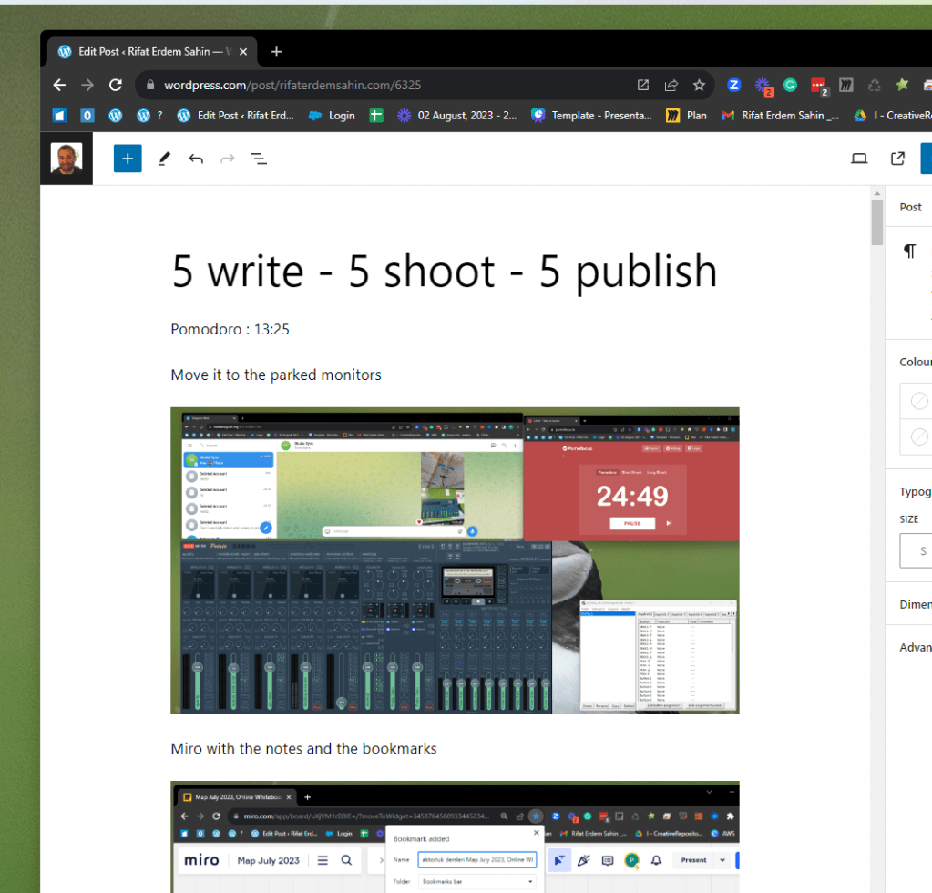932x893 pixels.
Task: Open the Grammarly extension icon
Action: [x=790, y=85]
